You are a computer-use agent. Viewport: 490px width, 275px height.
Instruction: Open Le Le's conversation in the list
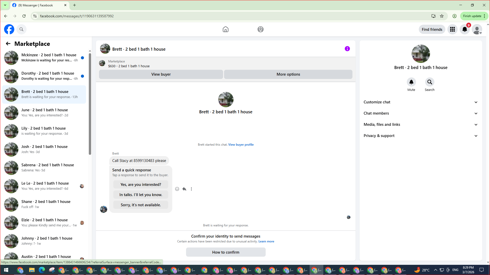(x=44, y=186)
